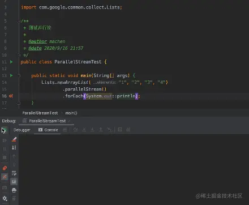
Task: Collapse comment end fold marker line 10
Action: (x=19, y=55)
